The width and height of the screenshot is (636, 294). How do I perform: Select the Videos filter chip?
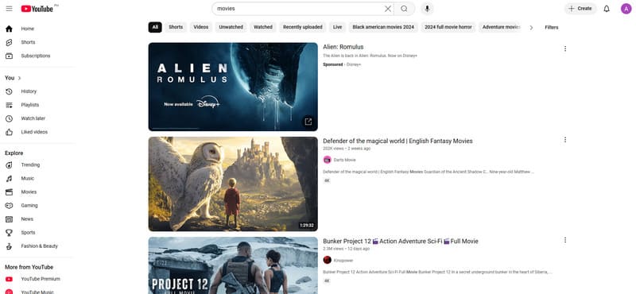pos(201,27)
